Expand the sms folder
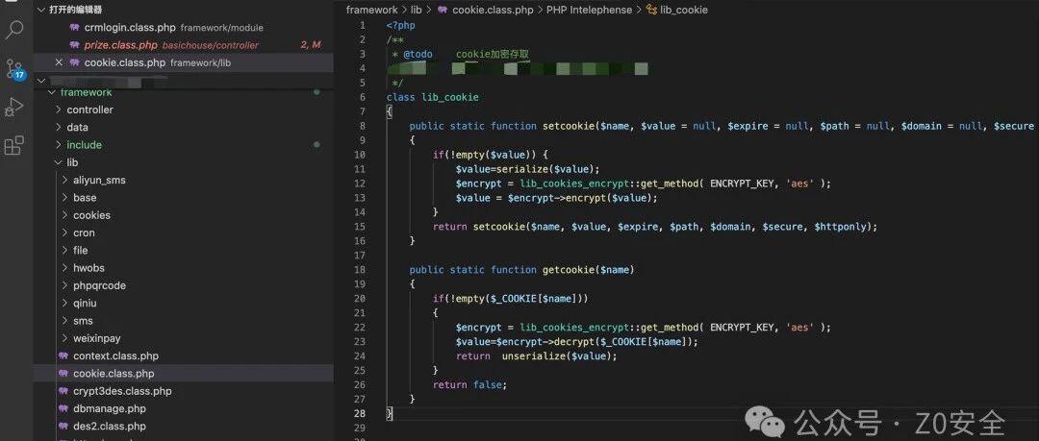 pos(184,321)
